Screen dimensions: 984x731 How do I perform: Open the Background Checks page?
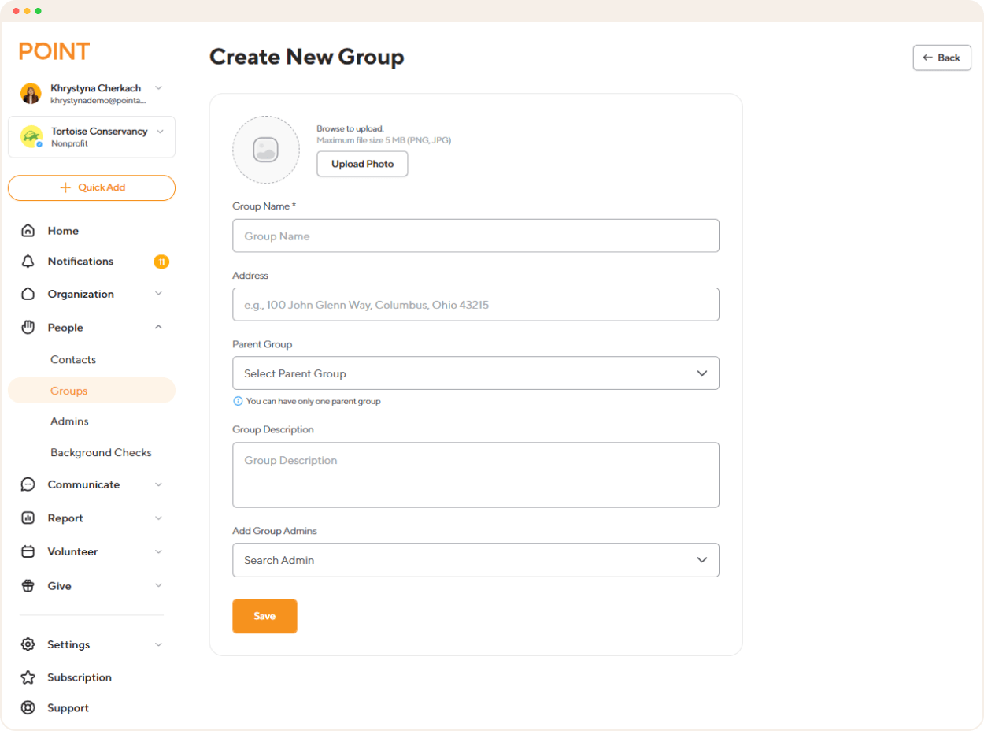click(x=101, y=452)
